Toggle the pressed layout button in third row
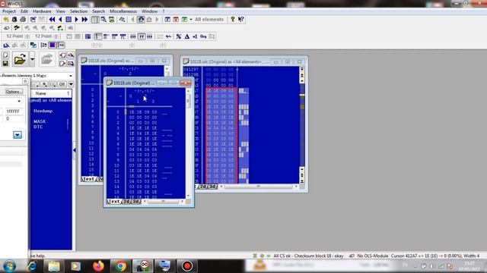This screenshot has height=273, width=487. pyautogui.click(x=98, y=36)
